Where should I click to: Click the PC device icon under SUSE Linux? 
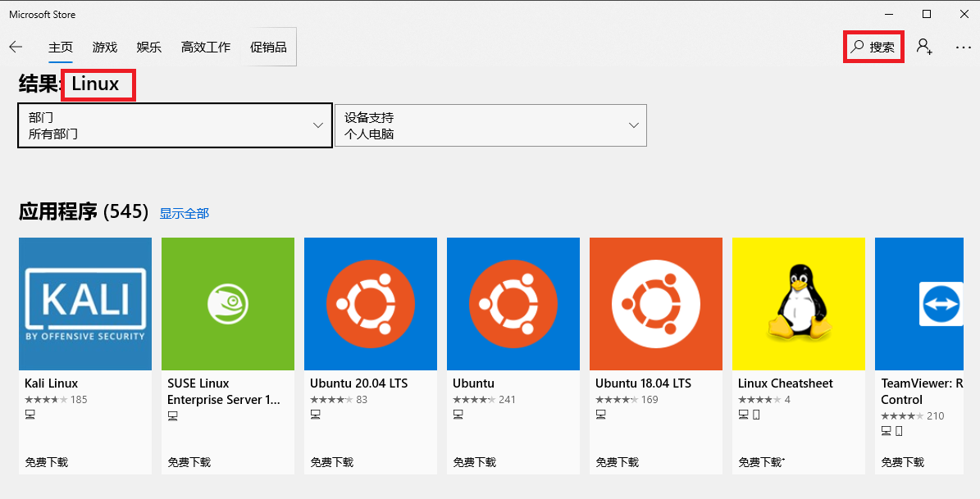pos(173,416)
